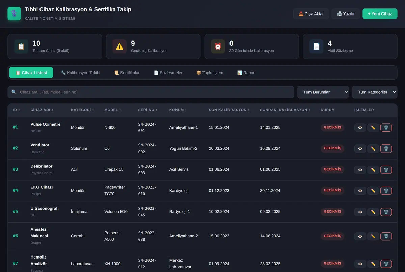Delete the Anestezi Makinesi row
405x272 pixels.
(386, 236)
